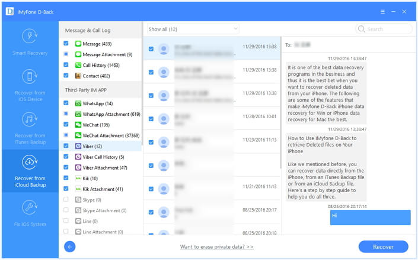418x260 pixels.
Task: Click the WeChat icon
Action: [78, 125]
